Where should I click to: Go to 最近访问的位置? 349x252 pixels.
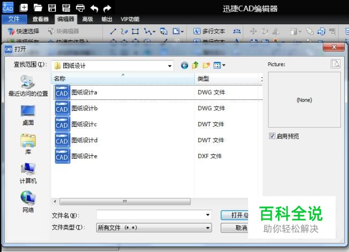click(x=28, y=86)
